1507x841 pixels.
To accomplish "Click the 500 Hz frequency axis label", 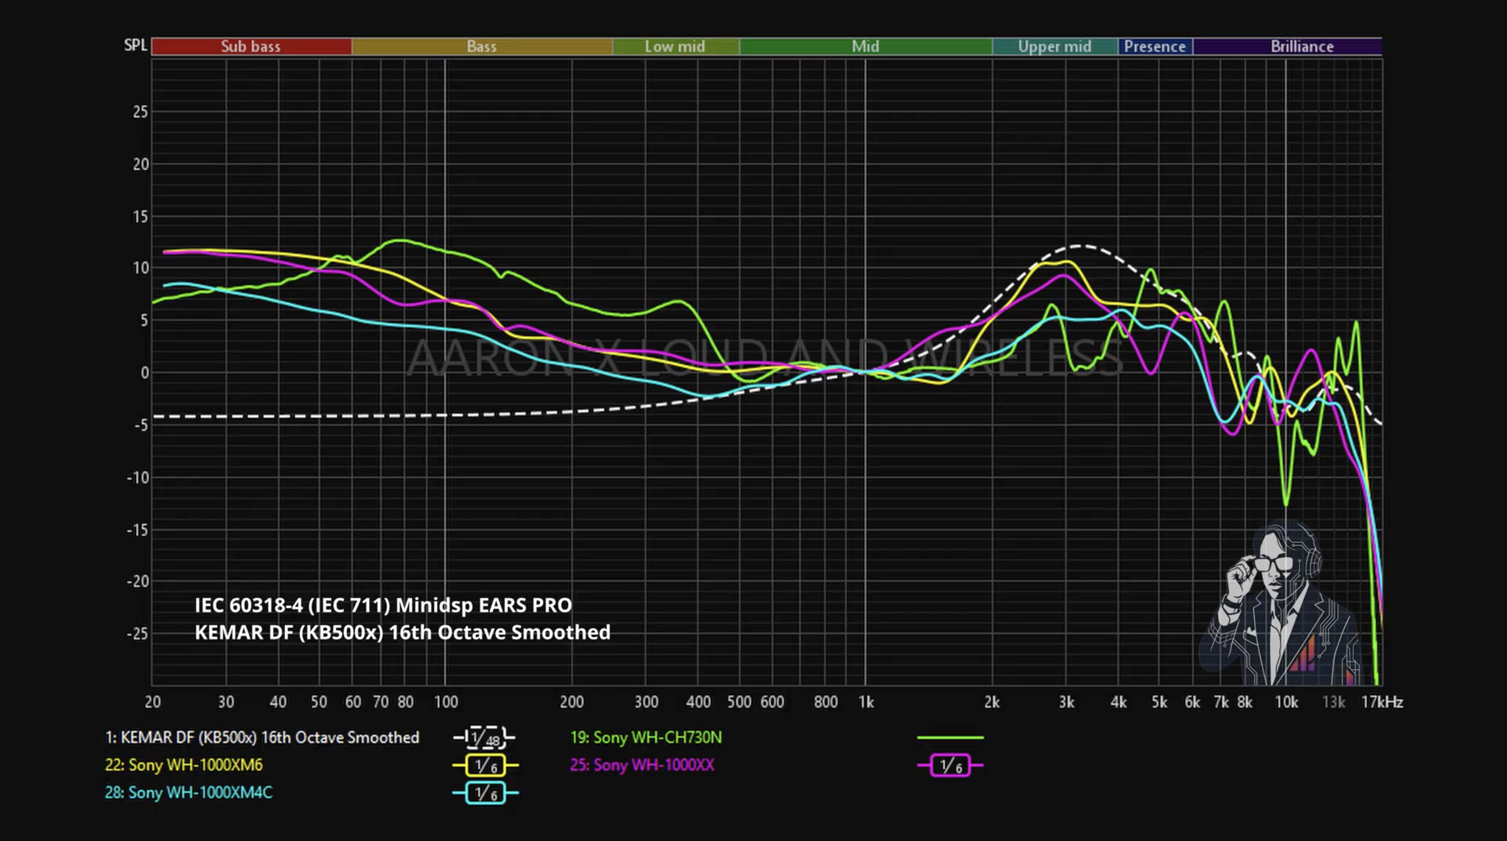I will coord(739,702).
